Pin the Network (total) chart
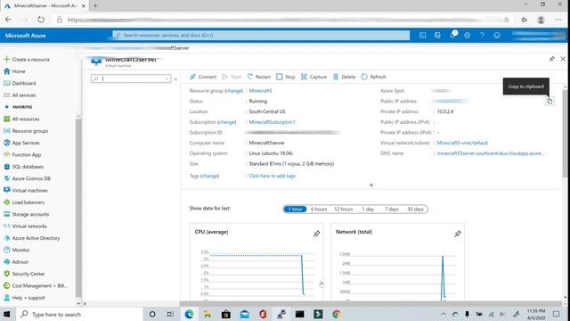 (x=458, y=234)
